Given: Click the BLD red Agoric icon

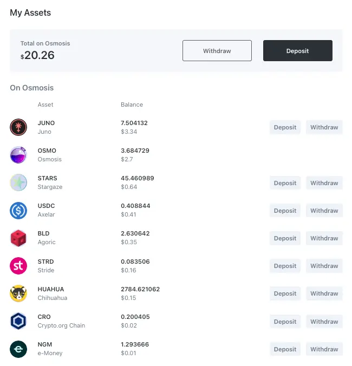Looking at the screenshot, I should coord(18,238).
